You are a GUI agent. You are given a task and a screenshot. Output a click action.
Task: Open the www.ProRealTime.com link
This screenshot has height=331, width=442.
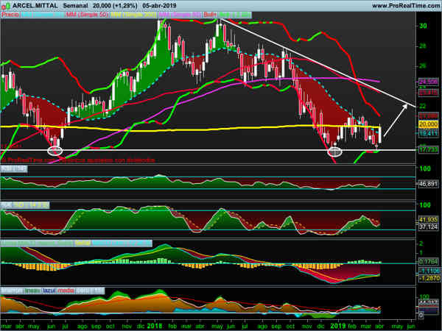point(406,6)
